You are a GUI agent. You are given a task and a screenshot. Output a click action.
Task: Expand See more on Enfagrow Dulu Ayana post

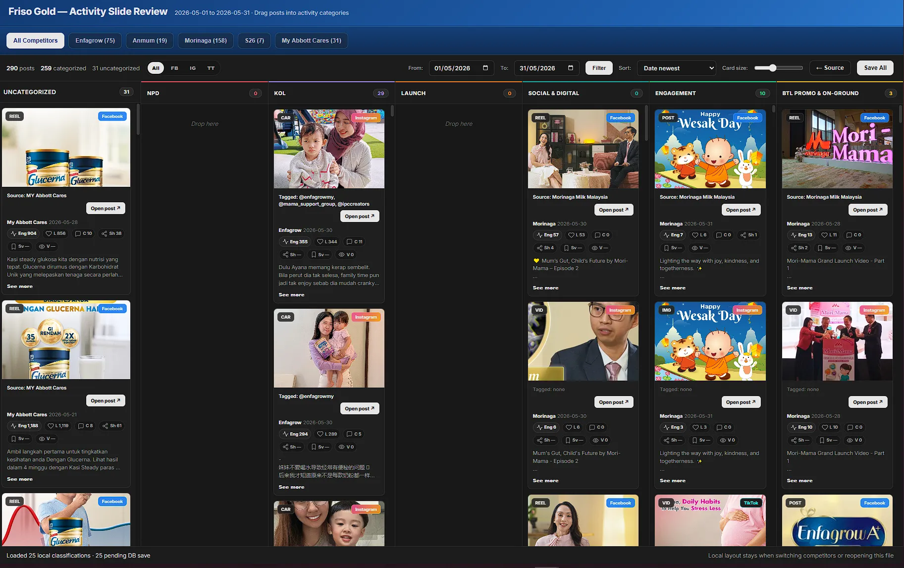pos(292,295)
